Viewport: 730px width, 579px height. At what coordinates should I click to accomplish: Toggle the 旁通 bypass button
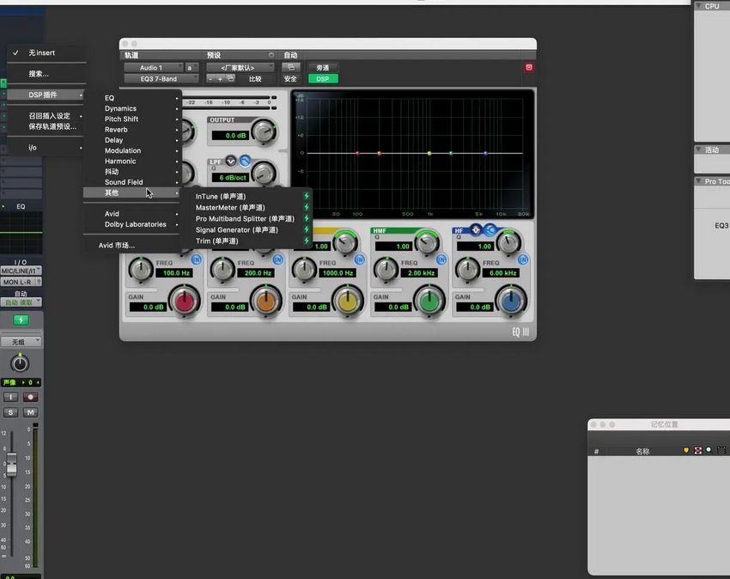pyautogui.click(x=323, y=68)
